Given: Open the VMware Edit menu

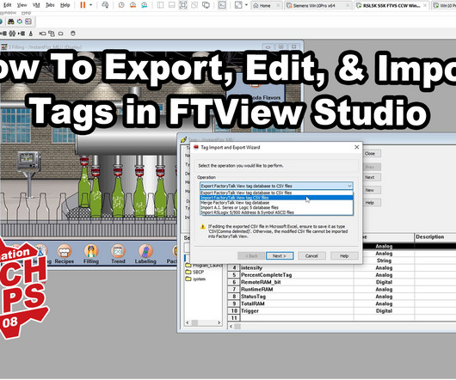Looking at the screenshot, I should pyautogui.click(x=7, y=5).
